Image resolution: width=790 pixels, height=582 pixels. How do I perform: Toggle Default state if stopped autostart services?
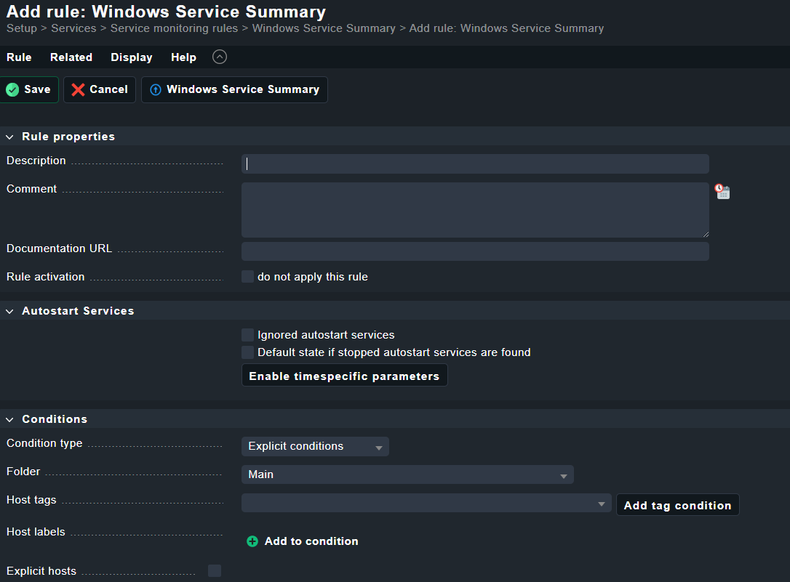[248, 352]
